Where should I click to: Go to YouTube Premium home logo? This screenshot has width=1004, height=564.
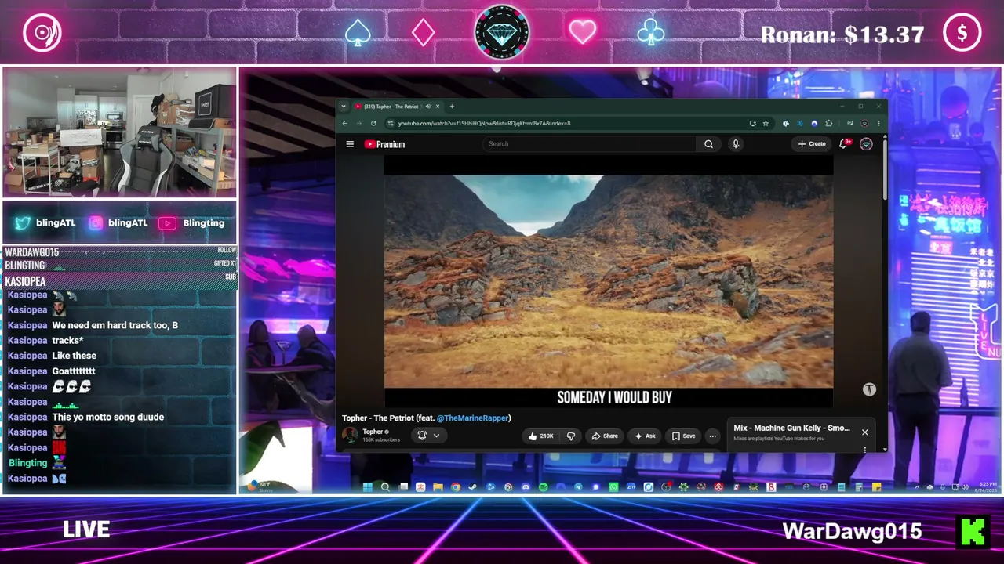pyautogui.click(x=384, y=144)
